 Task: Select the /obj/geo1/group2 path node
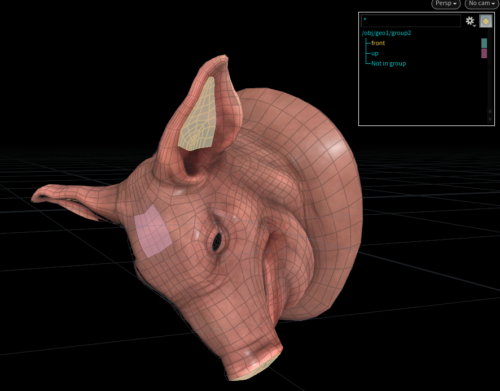[x=387, y=33]
